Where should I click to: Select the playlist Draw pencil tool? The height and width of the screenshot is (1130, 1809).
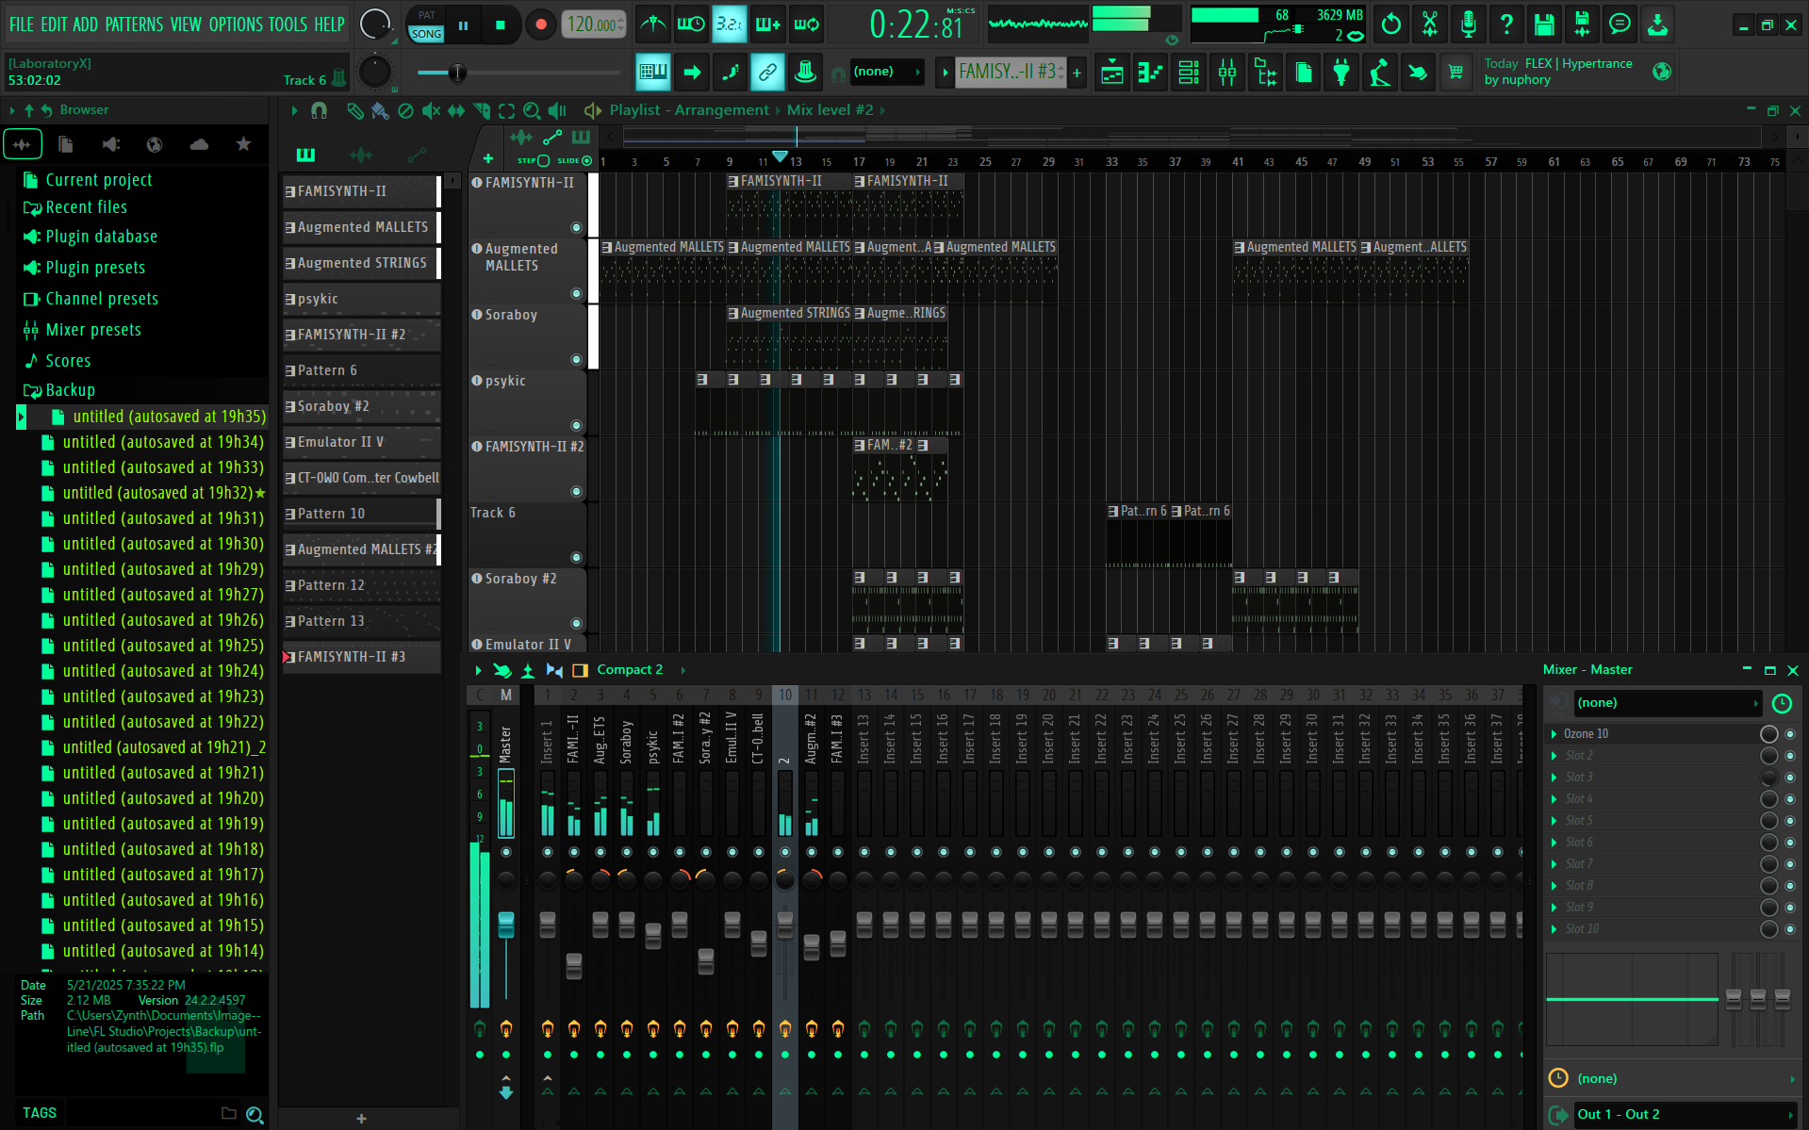coord(354,110)
